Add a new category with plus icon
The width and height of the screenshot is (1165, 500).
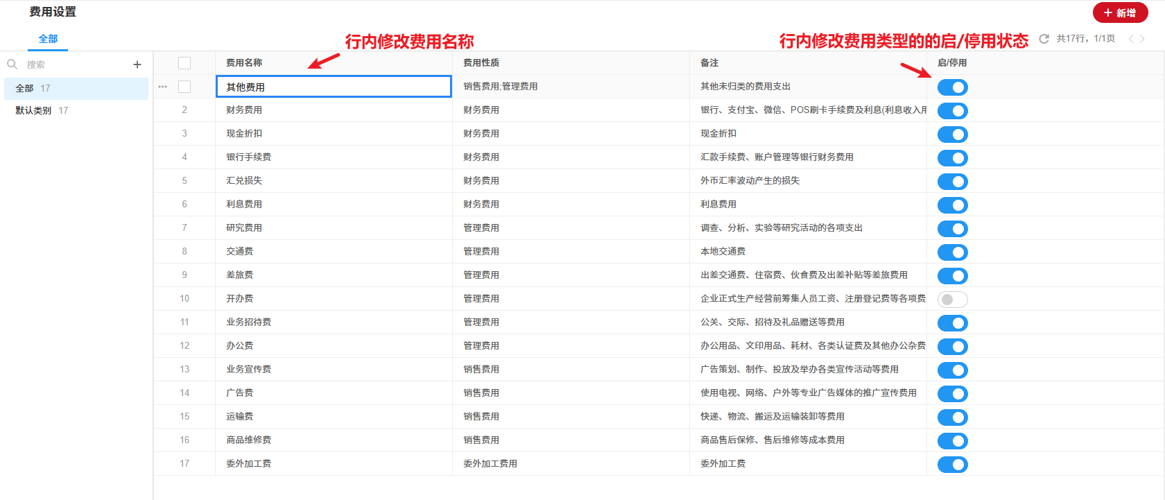point(137,64)
